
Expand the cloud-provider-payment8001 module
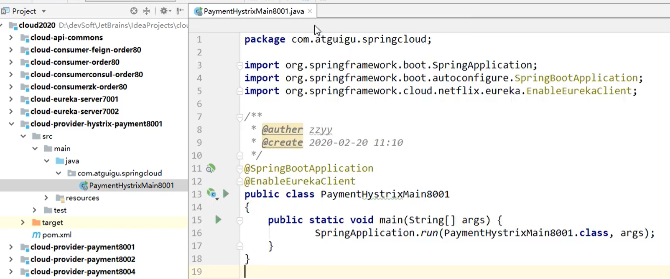[x=11, y=247]
